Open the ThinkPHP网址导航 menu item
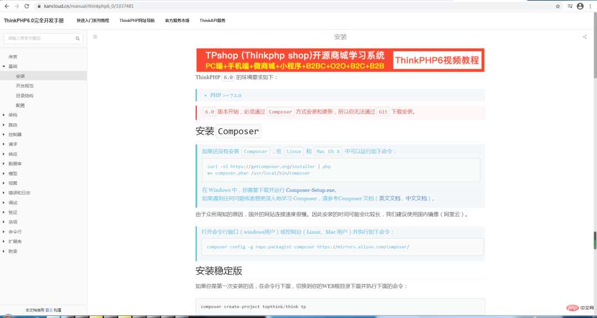 (135, 20)
